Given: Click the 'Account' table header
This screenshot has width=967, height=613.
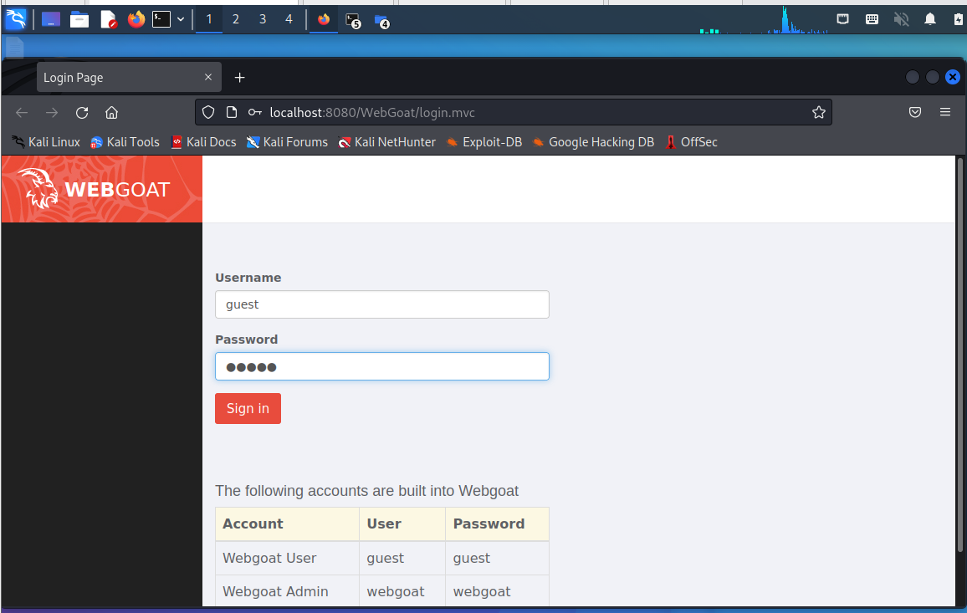Looking at the screenshot, I should click(x=288, y=524).
